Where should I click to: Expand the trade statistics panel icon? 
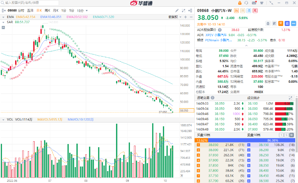[x=290, y=98]
